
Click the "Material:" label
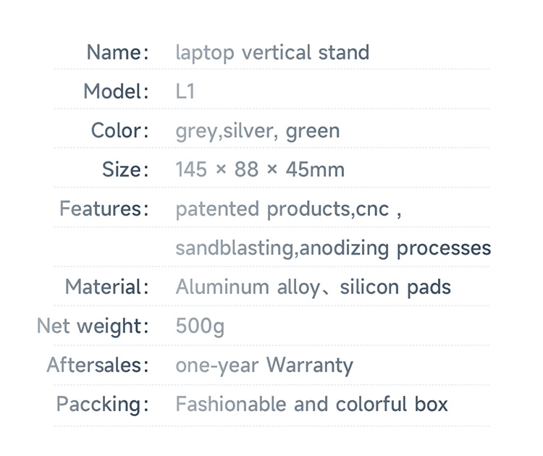[x=106, y=287]
